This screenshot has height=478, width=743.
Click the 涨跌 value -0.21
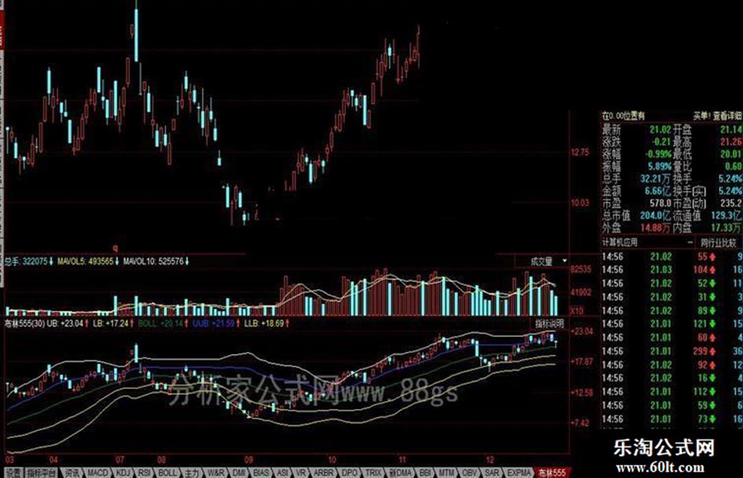tap(661, 142)
